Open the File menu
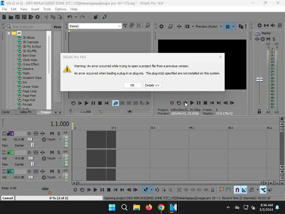This screenshot has height=214, width=285. (4, 9)
